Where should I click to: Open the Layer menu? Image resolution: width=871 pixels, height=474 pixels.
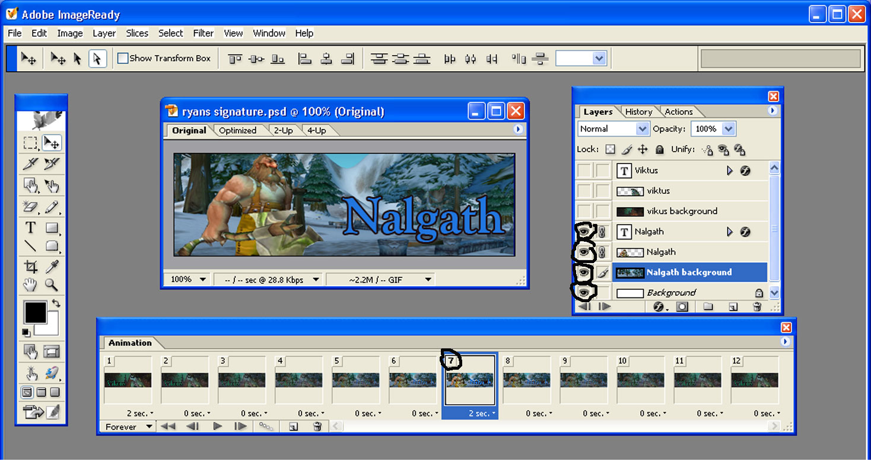104,33
